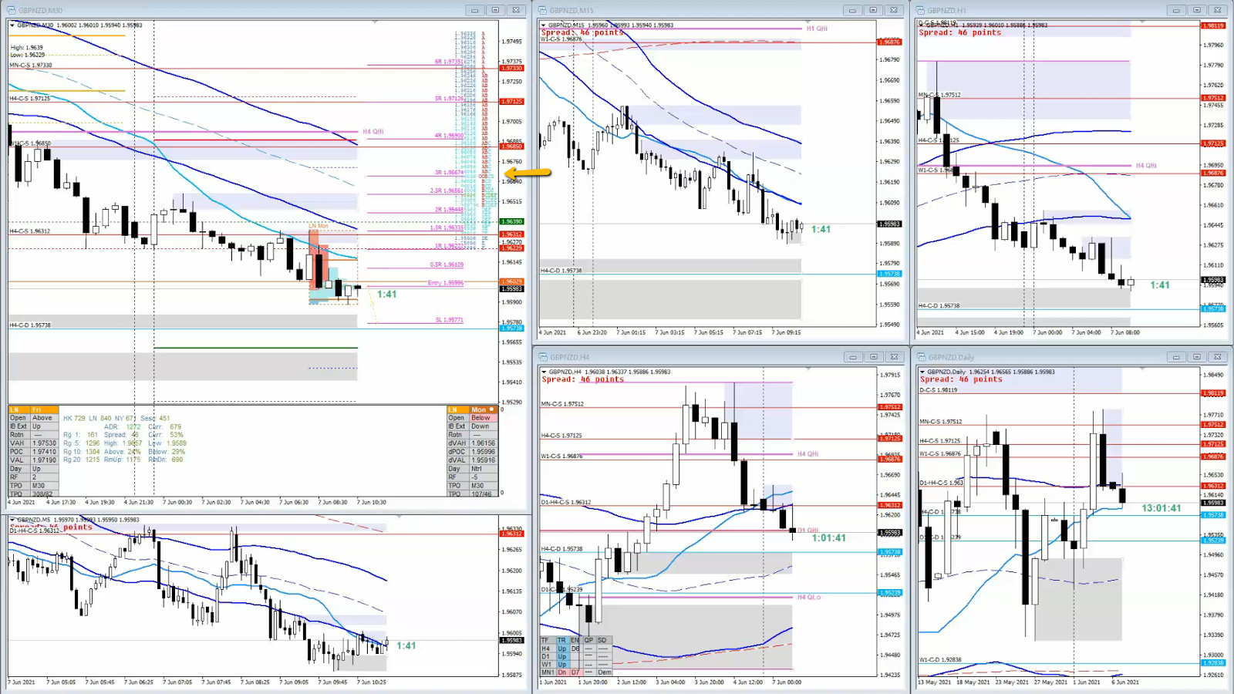Screen dimensions: 1234x694
Task: Click the 'W1-C-D 1.92838' level label in Daily chart
Action: [x=940, y=660]
